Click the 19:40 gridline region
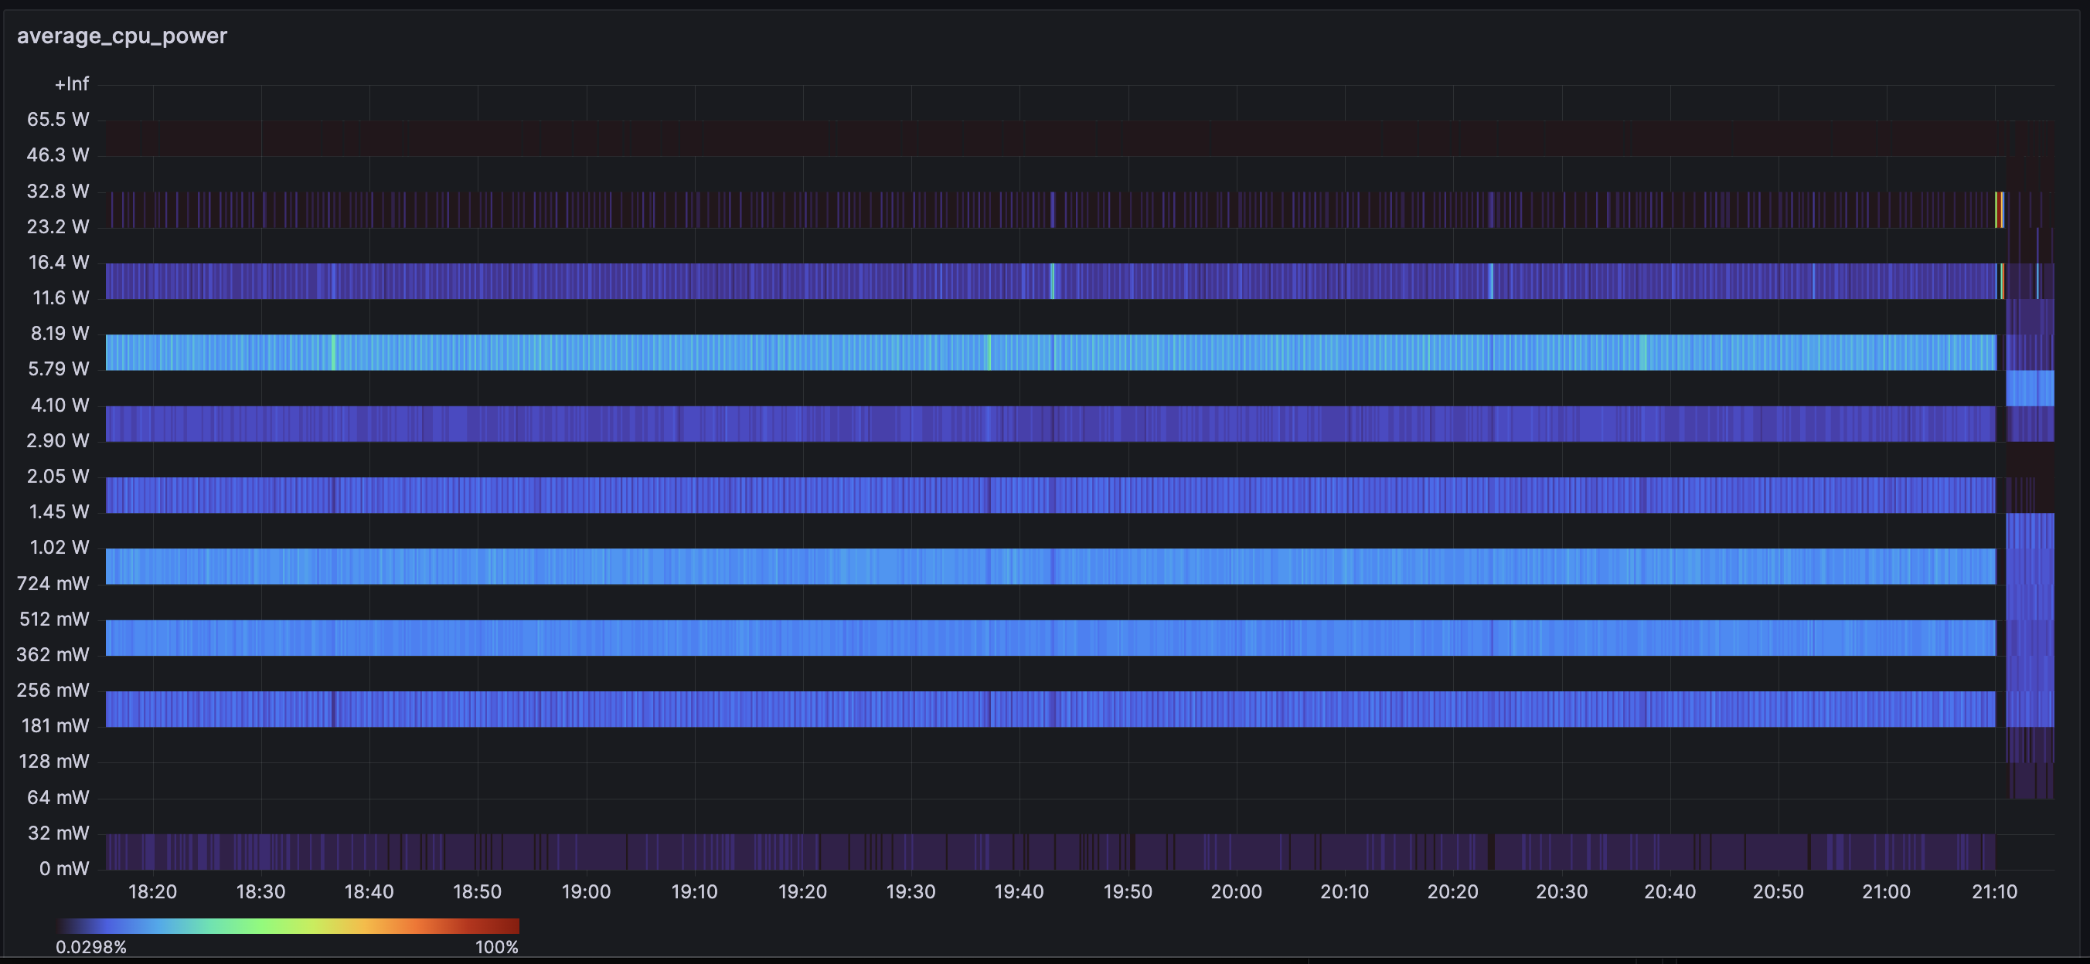 [x=1023, y=487]
